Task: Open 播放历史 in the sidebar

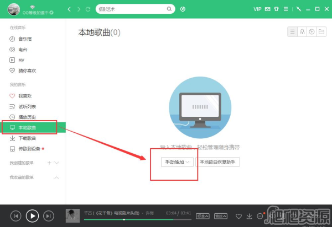Action: pos(23,117)
